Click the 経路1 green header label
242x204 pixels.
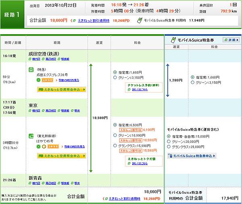pyautogui.click(x=12, y=14)
